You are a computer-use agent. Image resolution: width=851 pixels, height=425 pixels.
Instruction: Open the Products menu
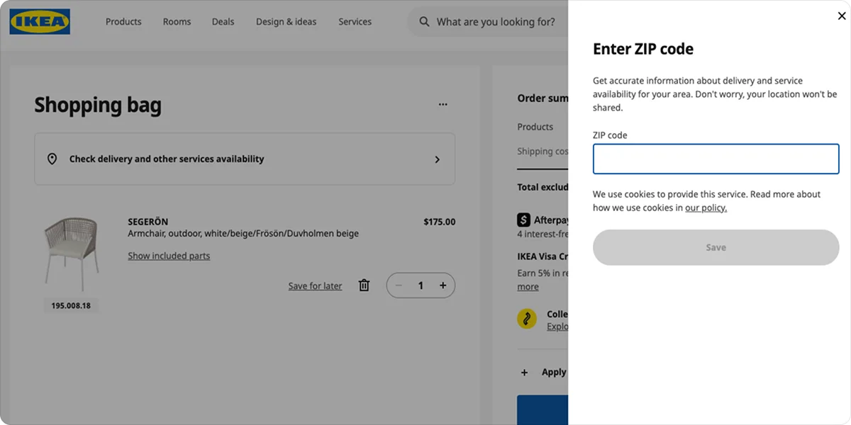click(x=123, y=22)
